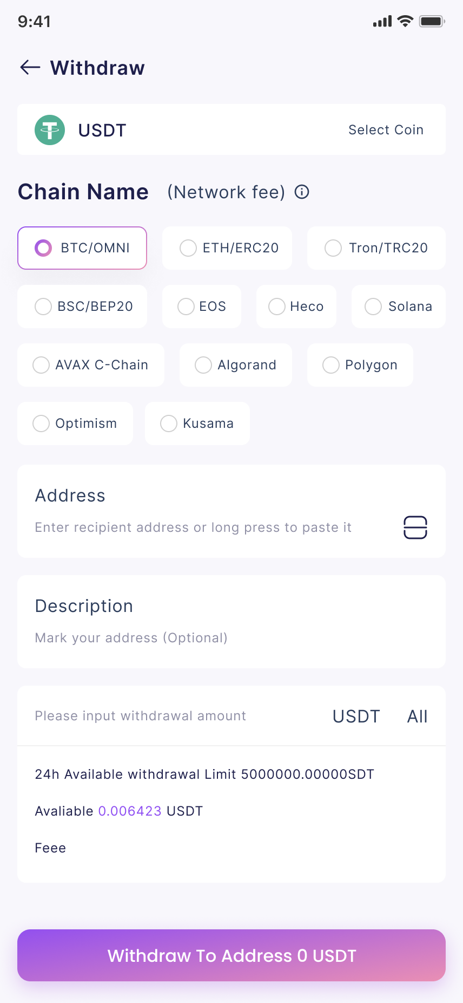Tap the battery icon in status bar
Viewport: 463px width, 1003px height.
(432, 22)
